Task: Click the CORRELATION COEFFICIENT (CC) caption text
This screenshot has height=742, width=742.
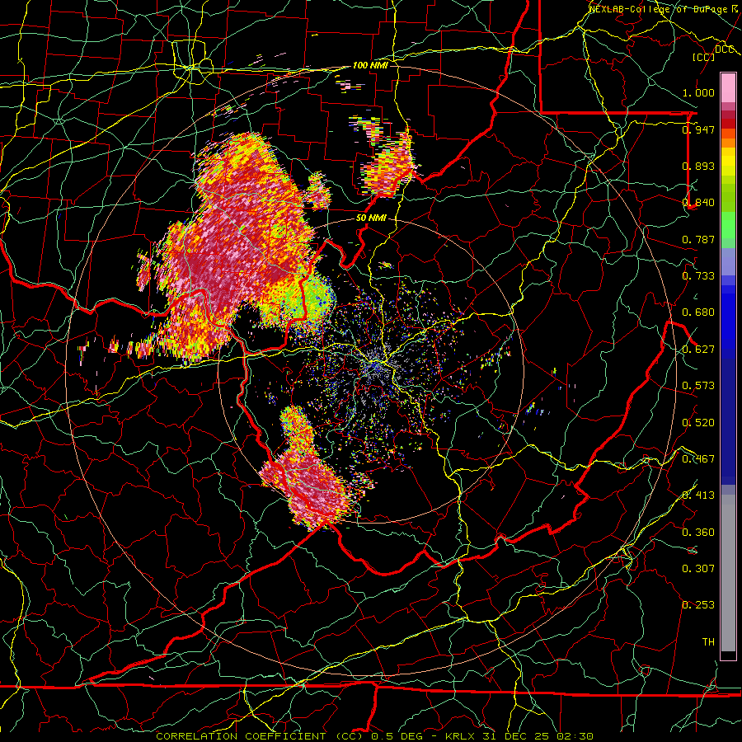Action: 260,736
